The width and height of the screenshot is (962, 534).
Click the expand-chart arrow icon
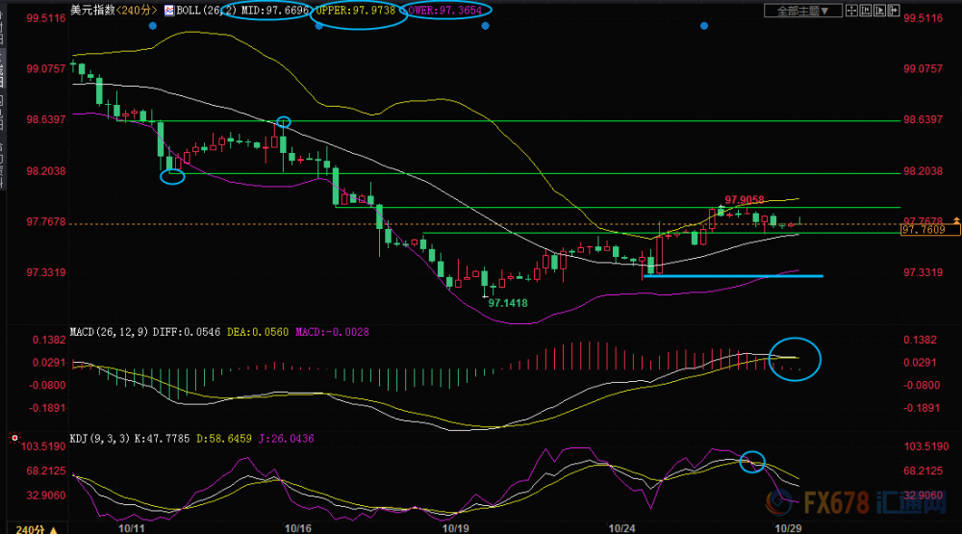(894, 11)
